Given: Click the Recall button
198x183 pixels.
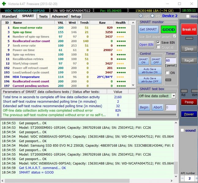Looking at the screenshot, I should tap(189, 60).
